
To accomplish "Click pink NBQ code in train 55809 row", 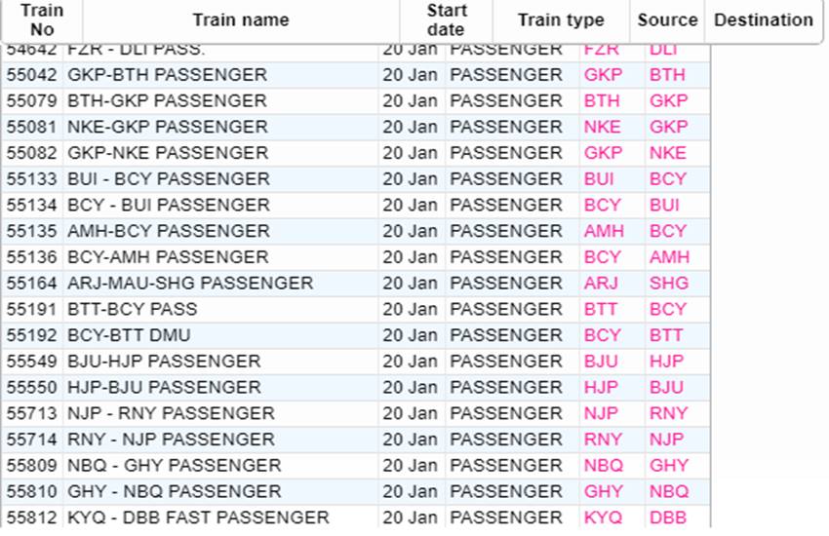I will (603, 466).
